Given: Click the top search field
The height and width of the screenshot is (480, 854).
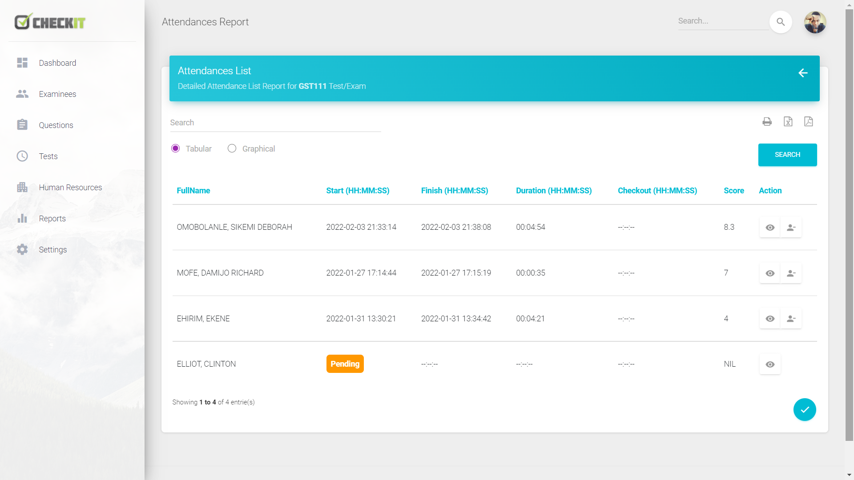Looking at the screenshot, I should coord(723,21).
